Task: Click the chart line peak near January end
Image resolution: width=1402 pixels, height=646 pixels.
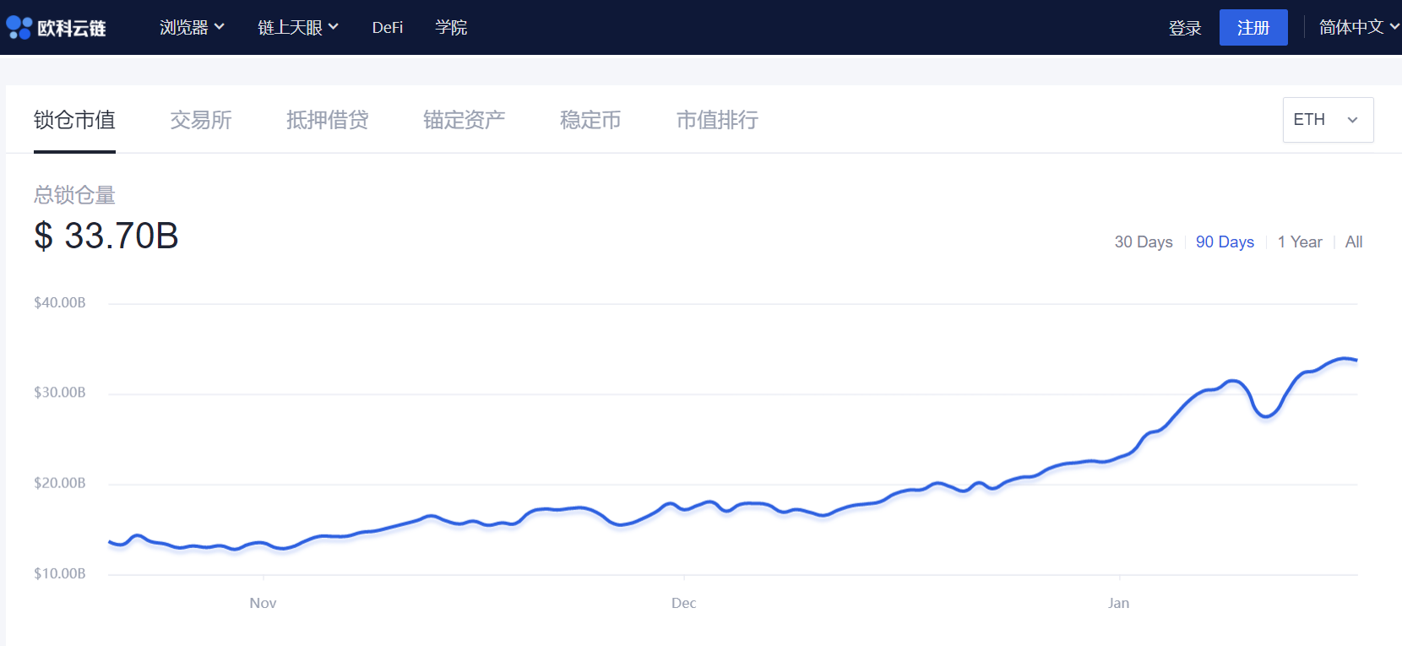Action: [x=1343, y=359]
